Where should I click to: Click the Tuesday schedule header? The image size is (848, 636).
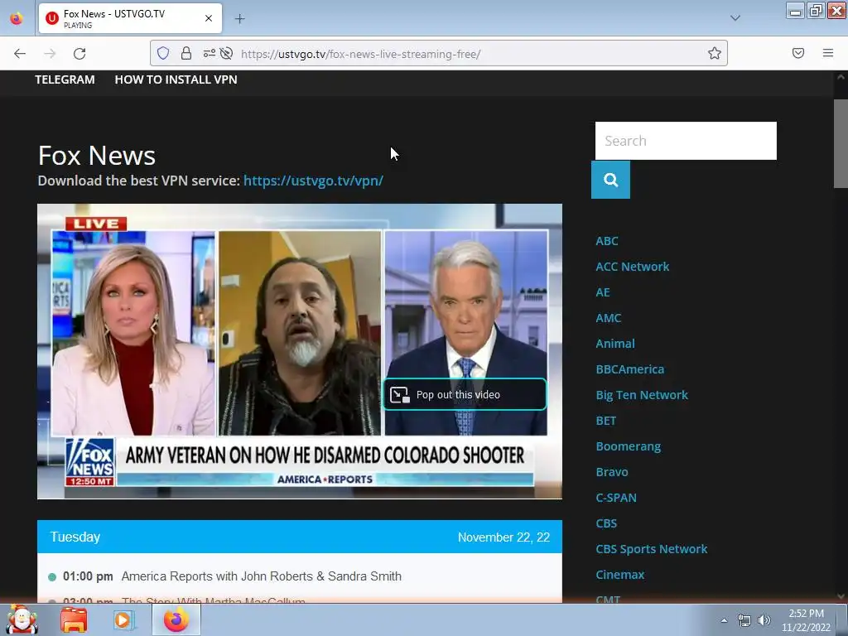pos(75,537)
